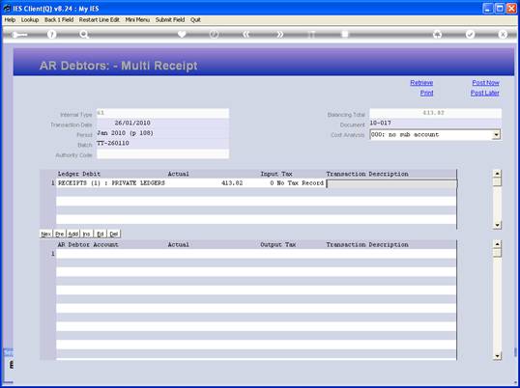Click the double left arrow back icon
520x388 pixels.
[246, 34]
